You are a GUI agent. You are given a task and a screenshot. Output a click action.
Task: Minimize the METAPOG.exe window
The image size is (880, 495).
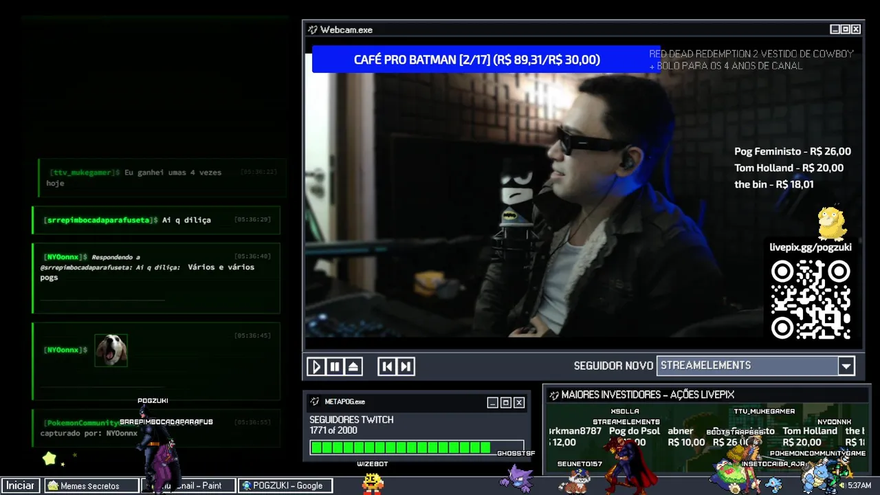492,403
